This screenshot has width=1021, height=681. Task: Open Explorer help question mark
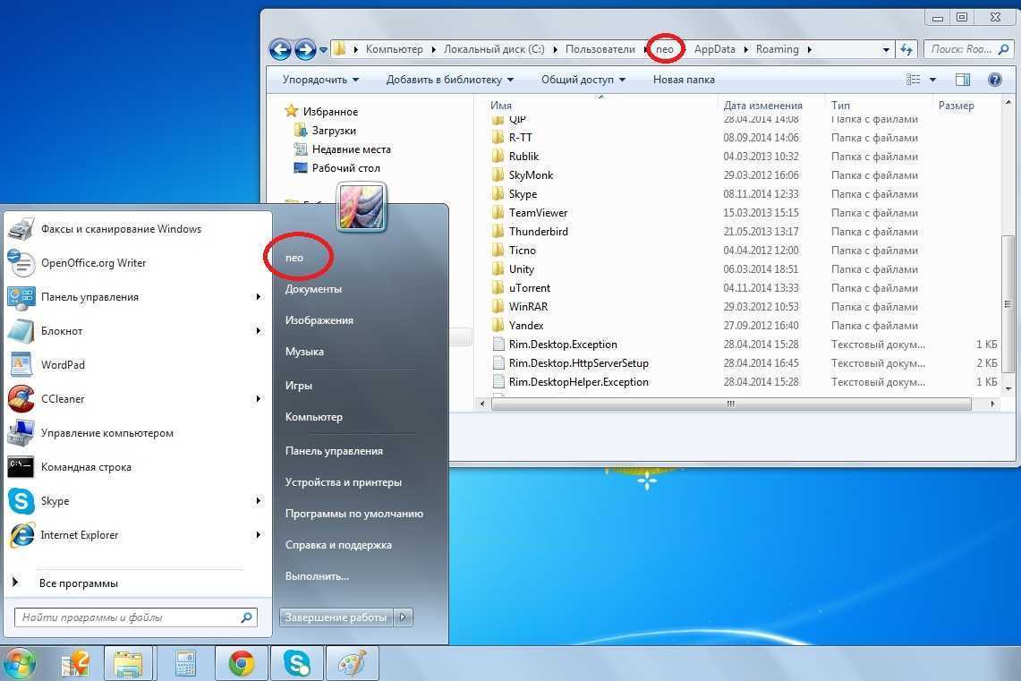pos(994,80)
